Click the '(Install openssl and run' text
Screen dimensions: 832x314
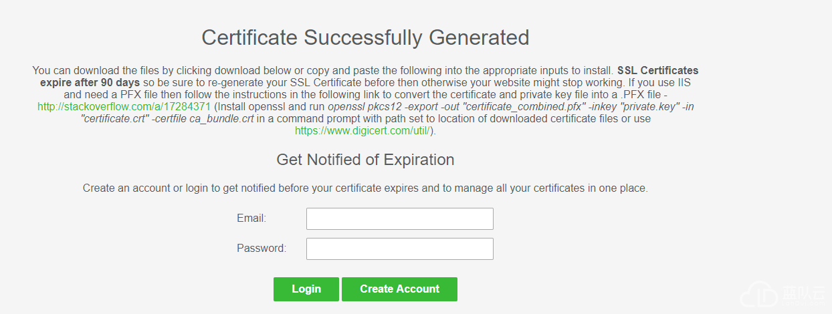pyautogui.click(x=270, y=107)
